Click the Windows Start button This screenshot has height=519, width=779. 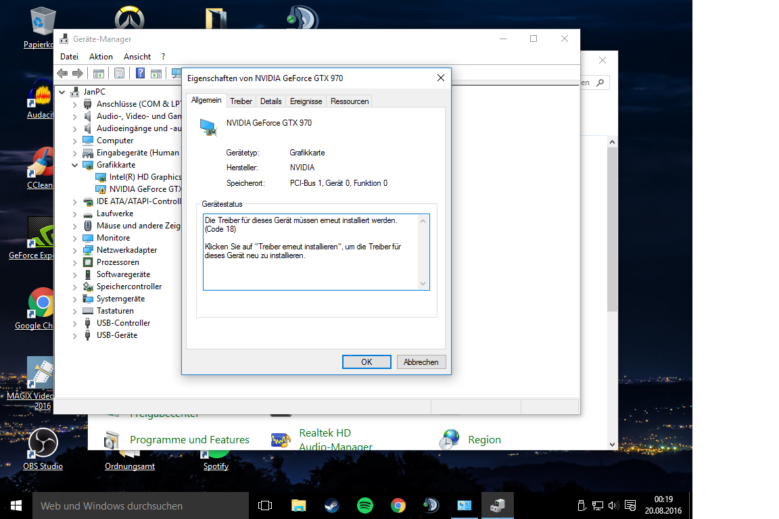point(16,505)
